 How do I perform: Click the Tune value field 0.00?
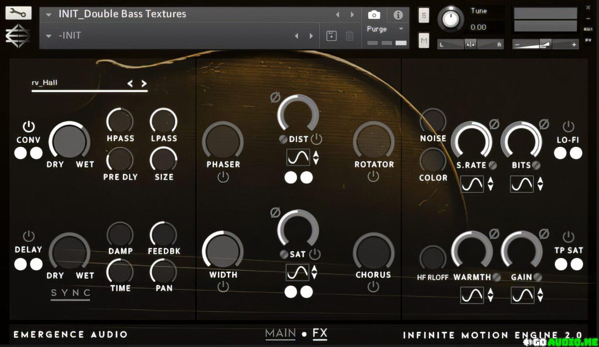click(478, 27)
